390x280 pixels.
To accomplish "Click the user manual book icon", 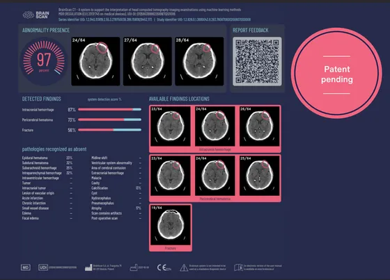I will 238,267.
